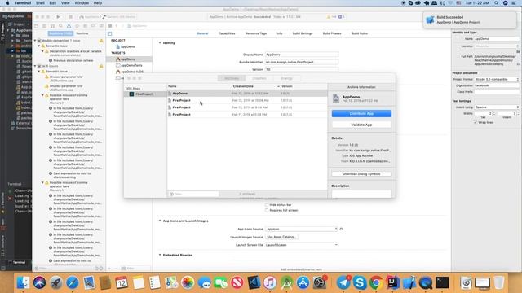Enable Requires full screen checkbox

[x=267, y=210]
